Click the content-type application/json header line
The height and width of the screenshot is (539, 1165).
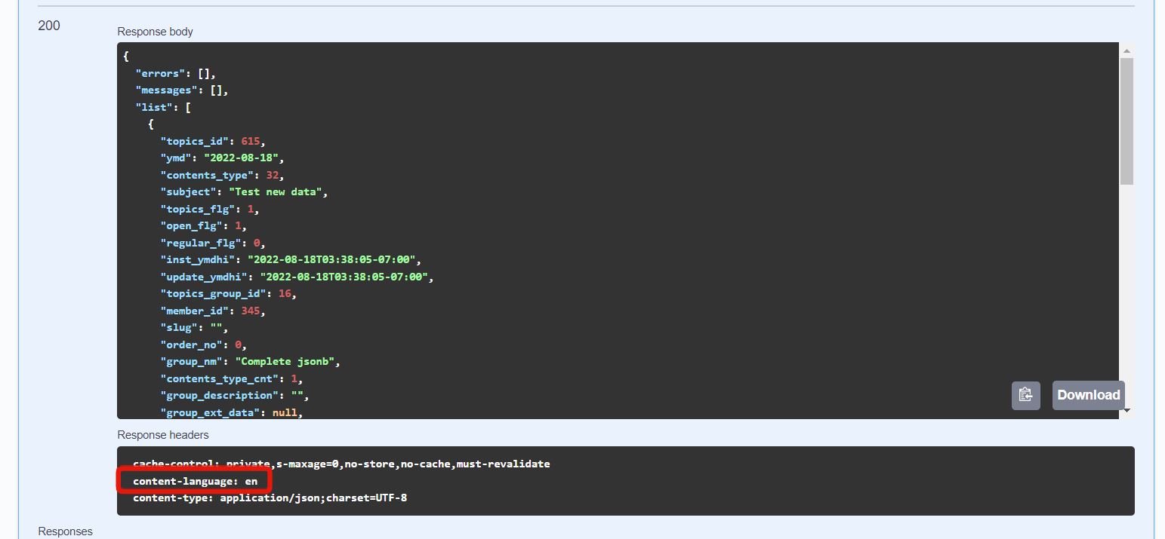270,498
